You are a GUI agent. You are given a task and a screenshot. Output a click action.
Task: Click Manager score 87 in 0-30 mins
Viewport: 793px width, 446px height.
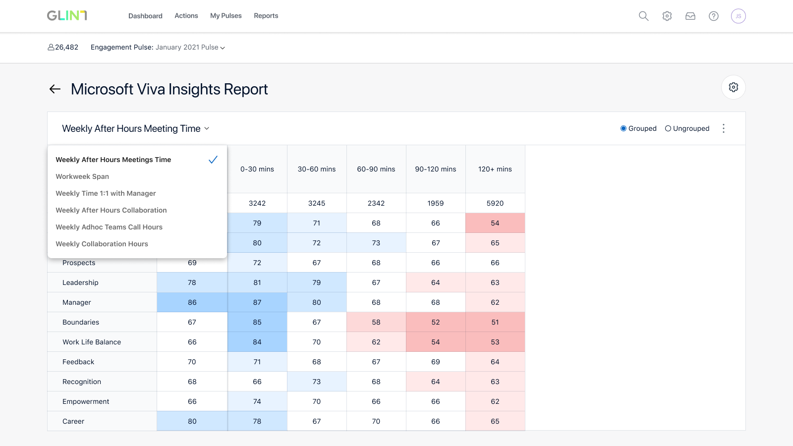coord(257,302)
